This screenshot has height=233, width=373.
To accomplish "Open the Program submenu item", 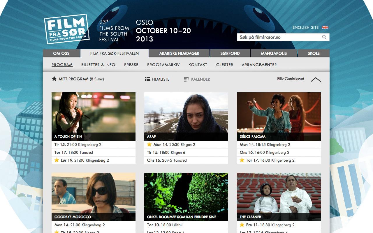I will (62, 65).
